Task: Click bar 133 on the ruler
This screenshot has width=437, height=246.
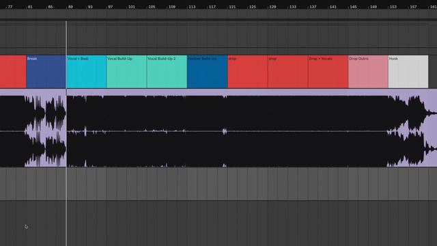Action: pos(293,7)
